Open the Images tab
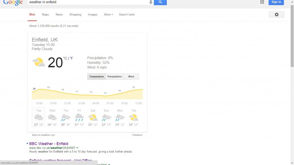 [92, 14]
